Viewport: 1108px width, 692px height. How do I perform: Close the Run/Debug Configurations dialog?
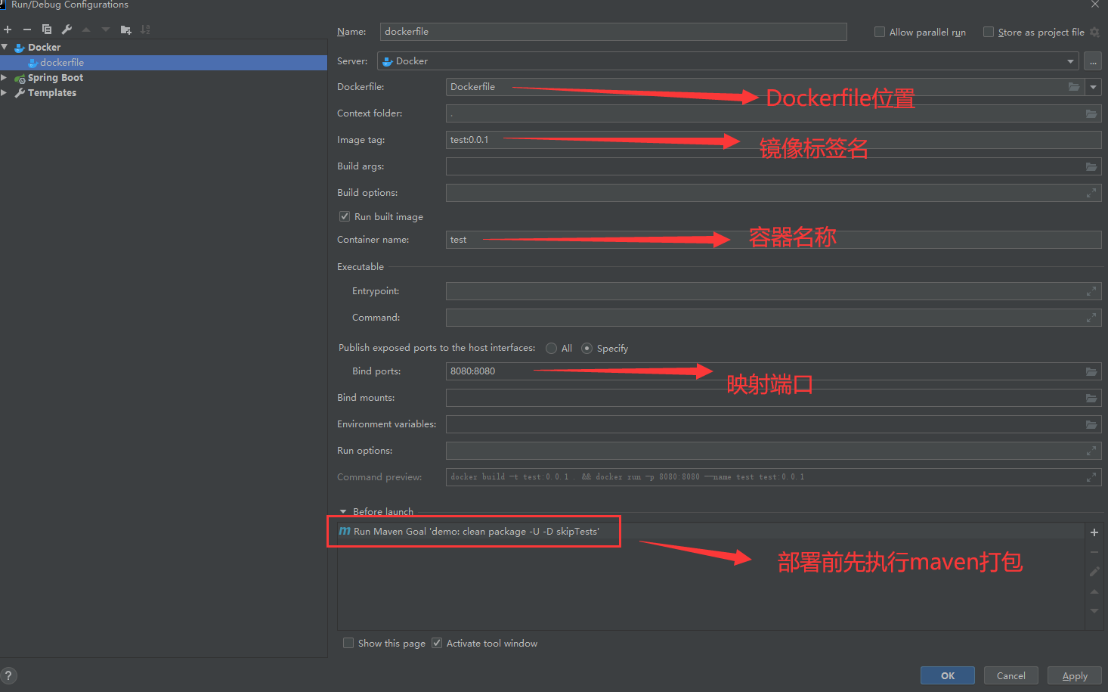(x=1094, y=5)
